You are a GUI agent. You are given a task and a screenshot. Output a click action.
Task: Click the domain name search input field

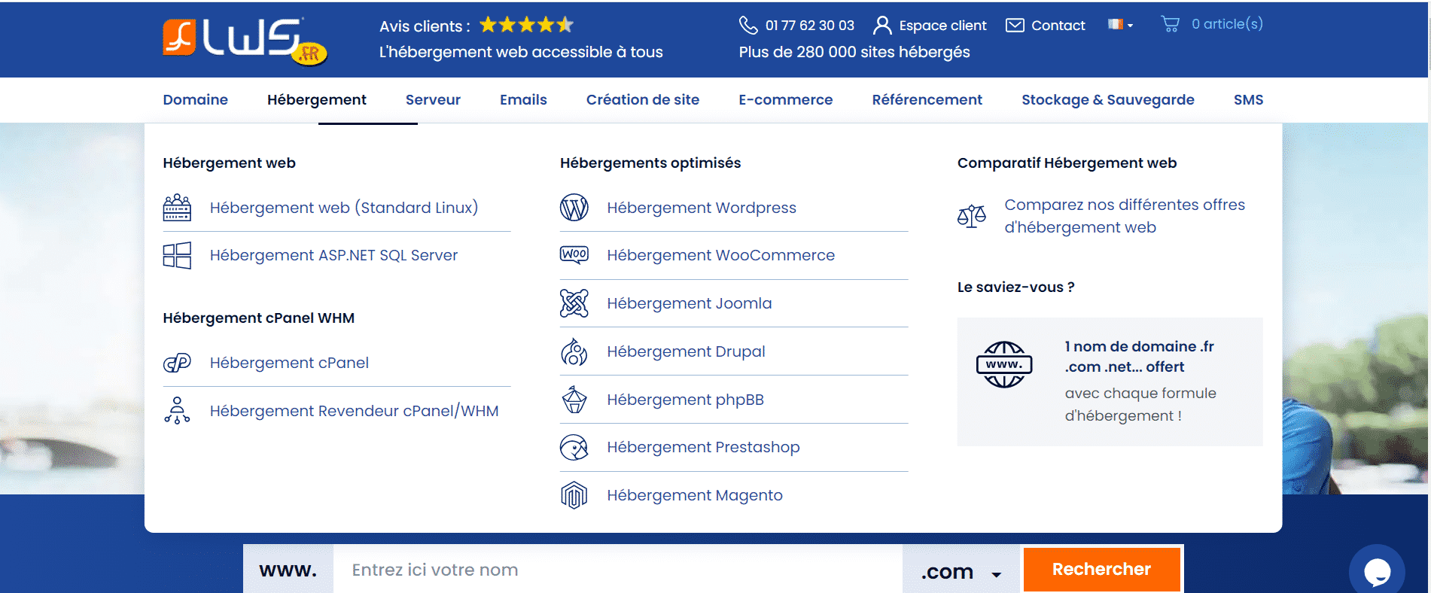click(617, 570)
